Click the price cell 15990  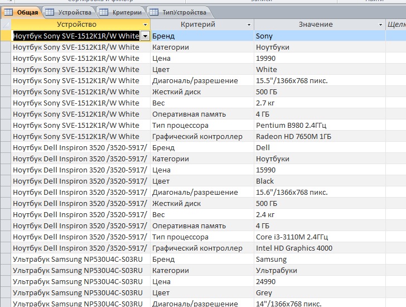pos(320,170)
